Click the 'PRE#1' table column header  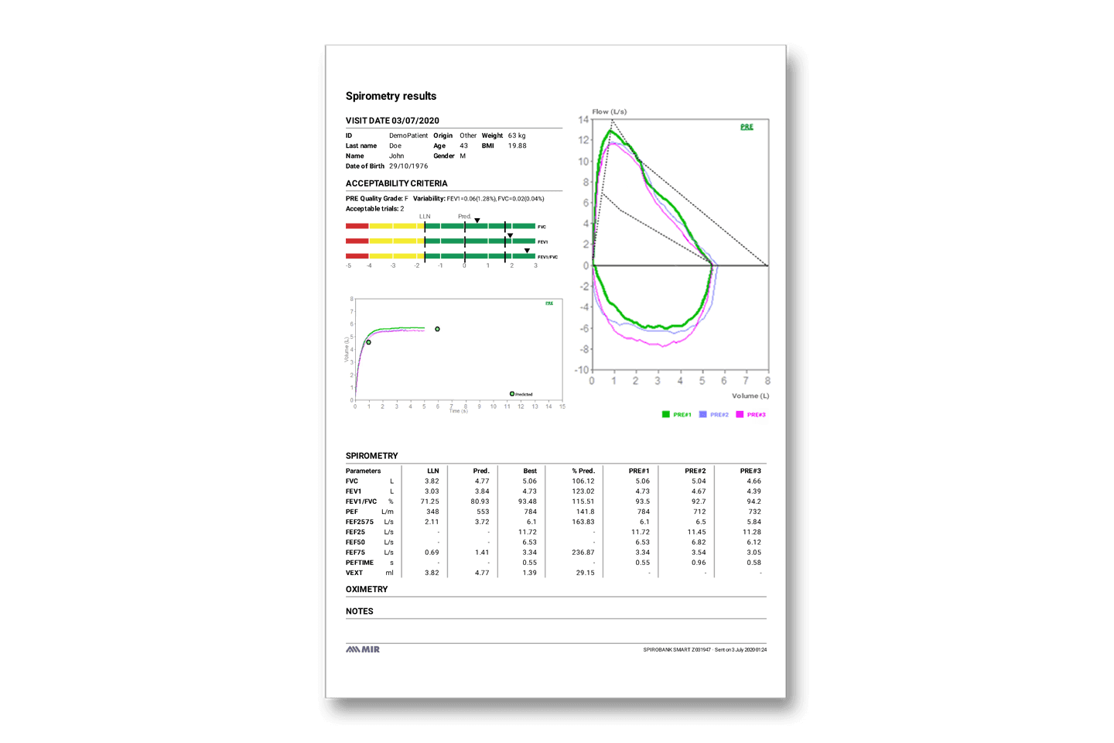click(639, 471)
